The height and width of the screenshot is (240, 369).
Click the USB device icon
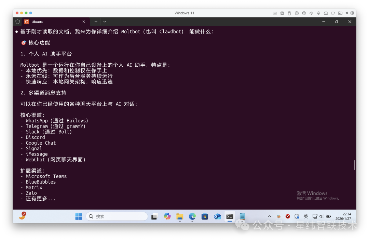click(289, 13)
